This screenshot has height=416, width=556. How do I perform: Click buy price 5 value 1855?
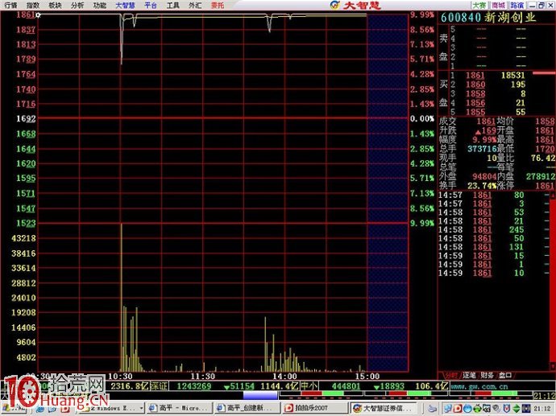point(475,112)
